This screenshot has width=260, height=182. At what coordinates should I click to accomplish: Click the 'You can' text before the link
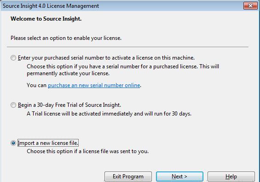click(x=36, y=85)
